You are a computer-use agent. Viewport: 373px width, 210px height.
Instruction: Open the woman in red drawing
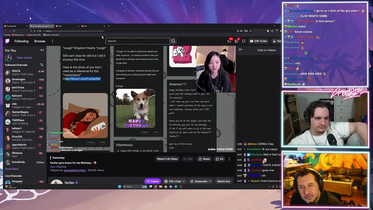pos(85,116)
